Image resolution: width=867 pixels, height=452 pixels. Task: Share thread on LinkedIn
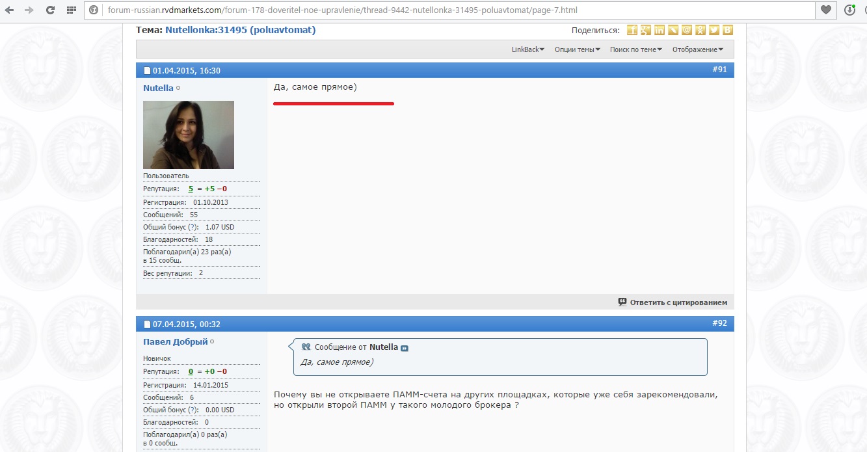[659, 31]
